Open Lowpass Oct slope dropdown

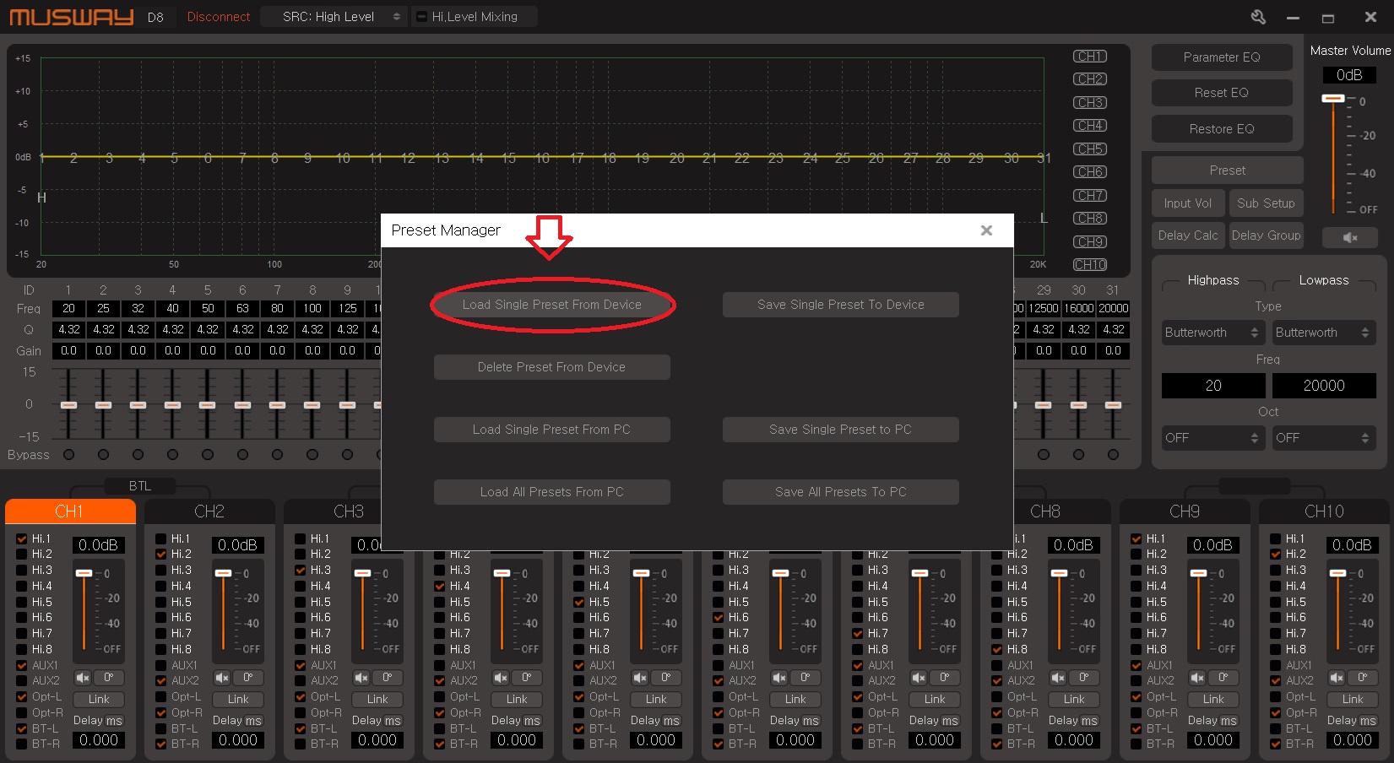pos(1323,438)
